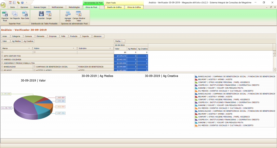Viewport: 277px width, 148px height.
Task: Select the $7.579.172 value cell
Action: pos(120,56)
